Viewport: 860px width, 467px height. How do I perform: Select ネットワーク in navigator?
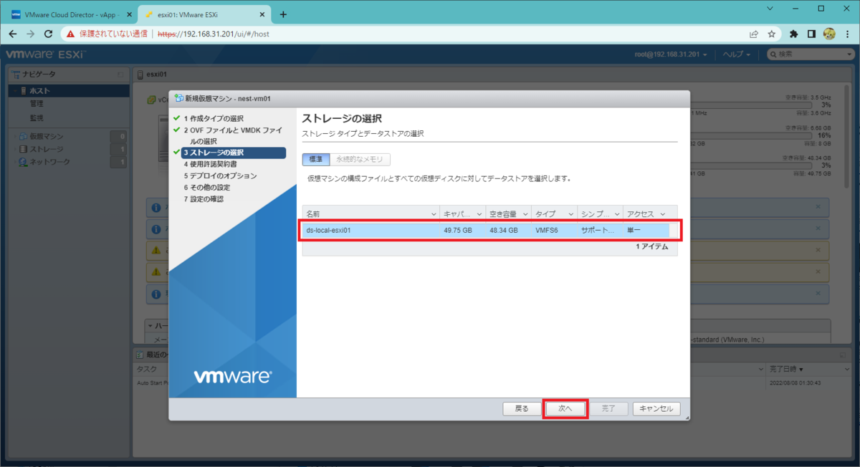coord(49,162)
